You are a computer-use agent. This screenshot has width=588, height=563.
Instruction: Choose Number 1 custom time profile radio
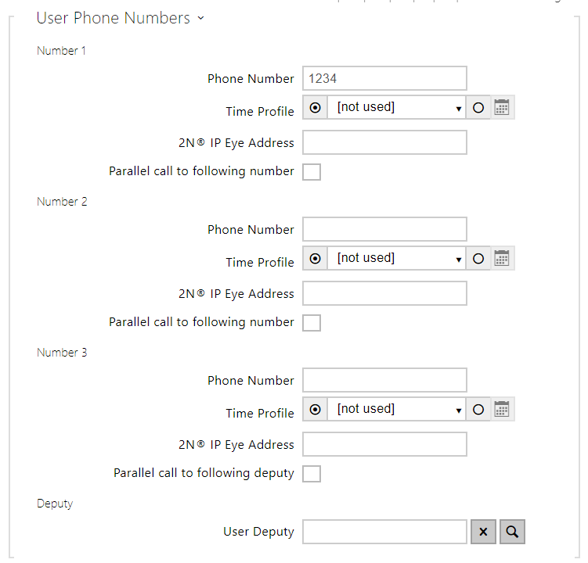click(478, 108)
